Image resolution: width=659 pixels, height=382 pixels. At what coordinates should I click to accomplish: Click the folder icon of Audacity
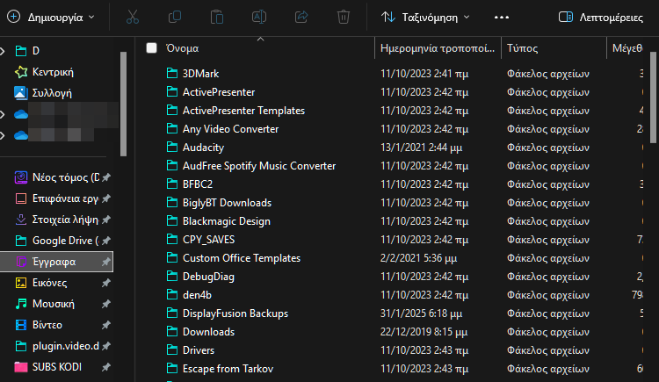pos(172,147)
